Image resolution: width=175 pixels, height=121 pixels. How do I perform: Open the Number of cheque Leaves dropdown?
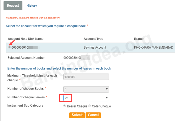(x=86, y=98)
